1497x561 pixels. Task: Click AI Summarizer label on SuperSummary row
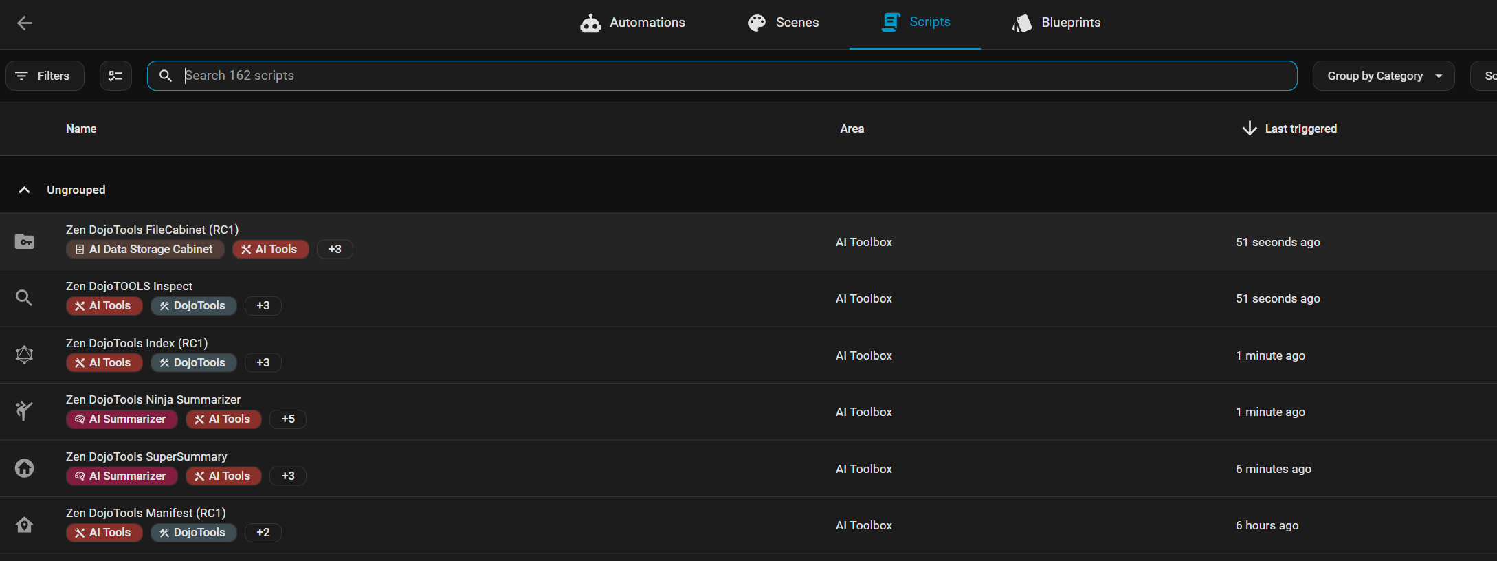(x=122, y=476)
